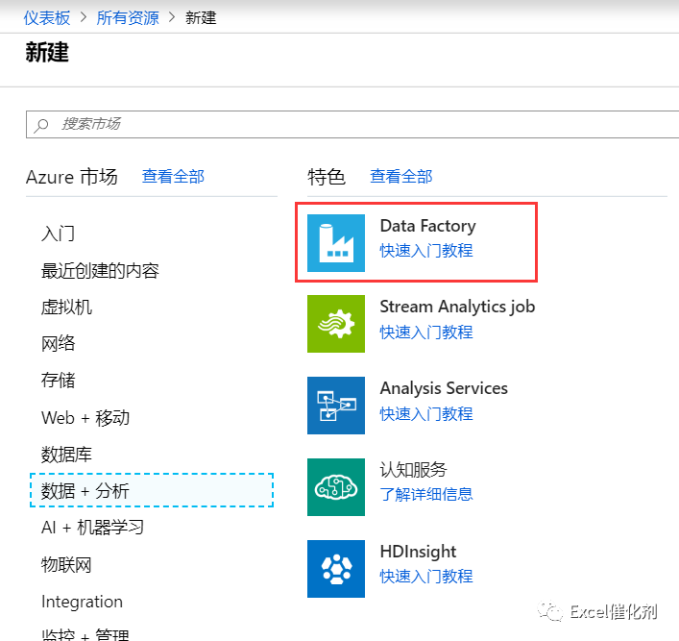Select the 数据 + 分析 category
This screenshot has height=641, width=679.
pyautogui.click(x=152, y=491)
